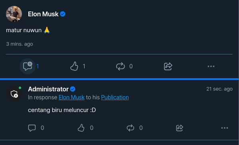Click the Elon Musk name heading
The width and height of the screenshot is (239, 145).
click(x=43, y=14)
